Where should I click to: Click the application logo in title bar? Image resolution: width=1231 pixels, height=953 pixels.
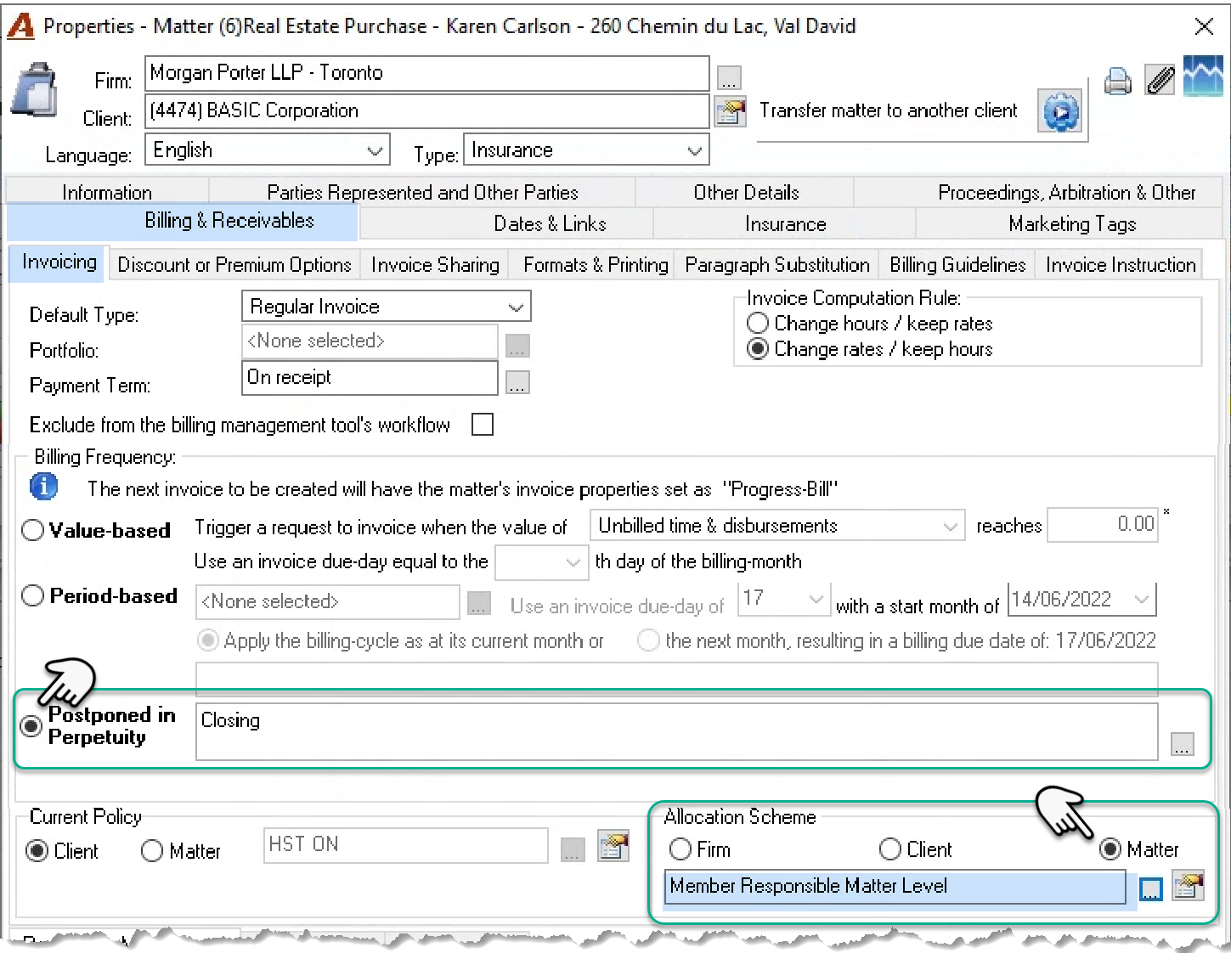click(20, 26)
